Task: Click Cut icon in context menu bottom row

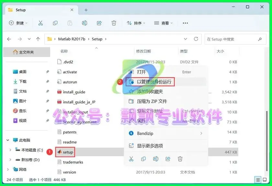Action: (131, 159)
